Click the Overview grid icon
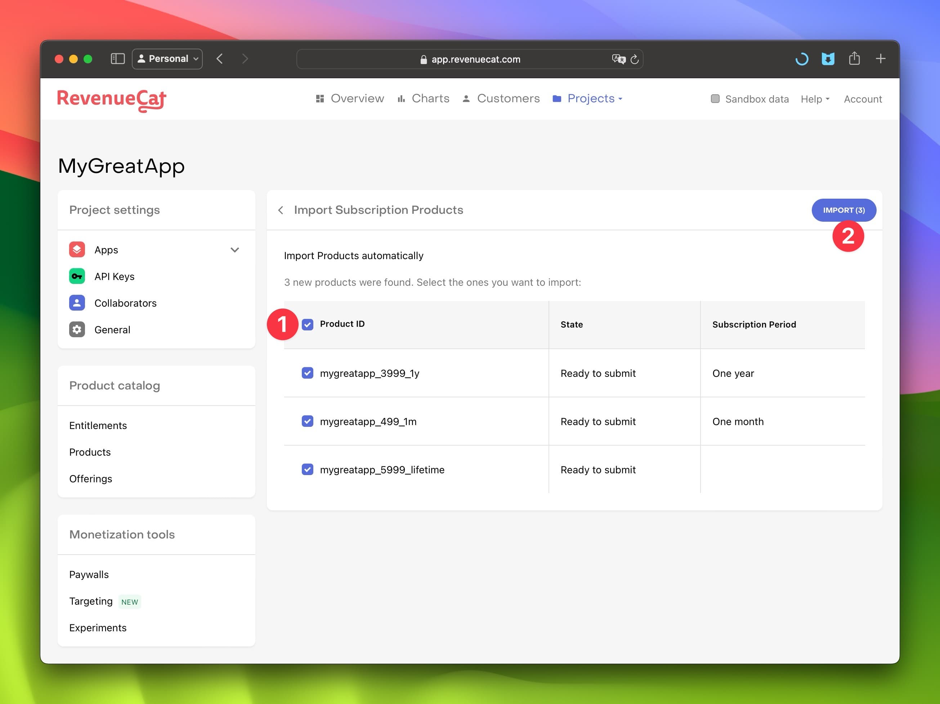The image size is (940, 704). [320, 99]
